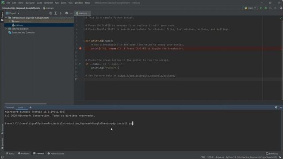Image resolution: width=283 pixels, height=159 pixels.
Task: Click inspections green checkmark in editor corner
Action: click(281, 18)
